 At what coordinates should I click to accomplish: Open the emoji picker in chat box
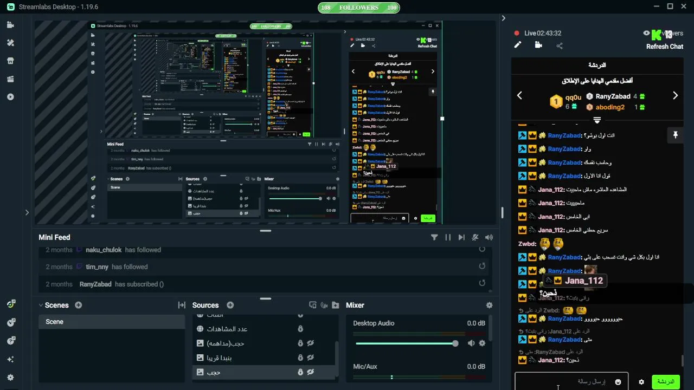click(x=618, y=382)
